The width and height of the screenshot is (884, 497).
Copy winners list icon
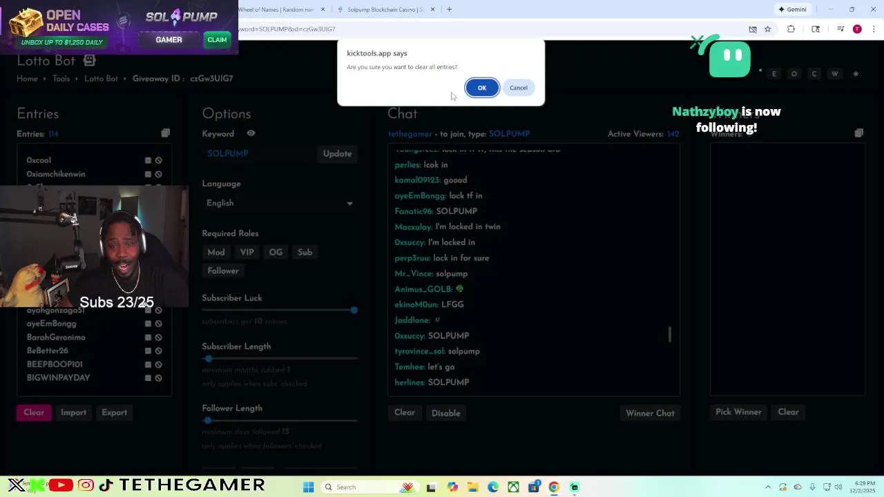858,133
